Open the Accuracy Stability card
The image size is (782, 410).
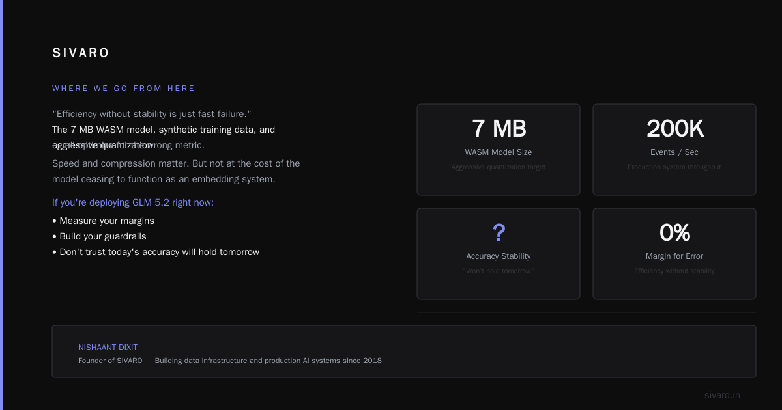click(x=499, y=254)
